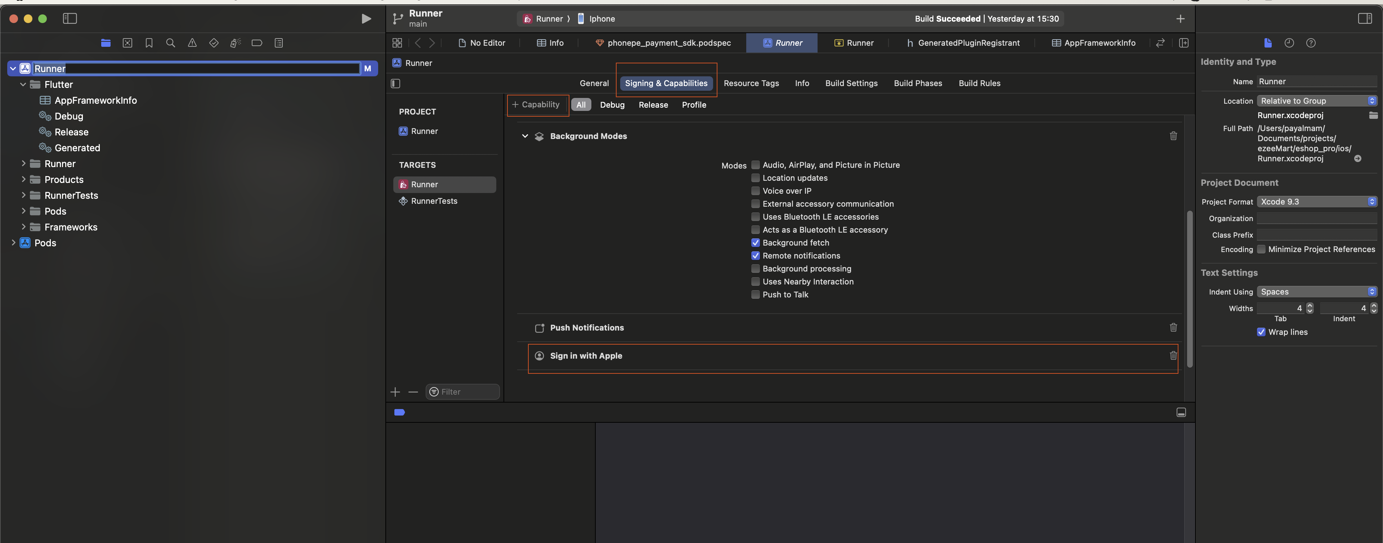Increment the Tab width stepper
Viewport: 1383px width, 543px height.
(x=1310, y=305)
